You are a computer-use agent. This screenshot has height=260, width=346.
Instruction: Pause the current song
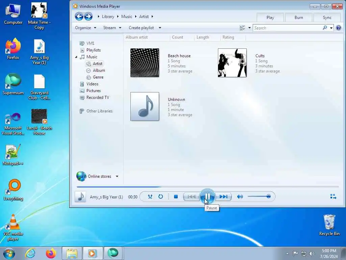207,196
